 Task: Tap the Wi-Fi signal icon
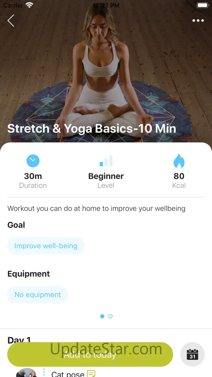(29, 5)
